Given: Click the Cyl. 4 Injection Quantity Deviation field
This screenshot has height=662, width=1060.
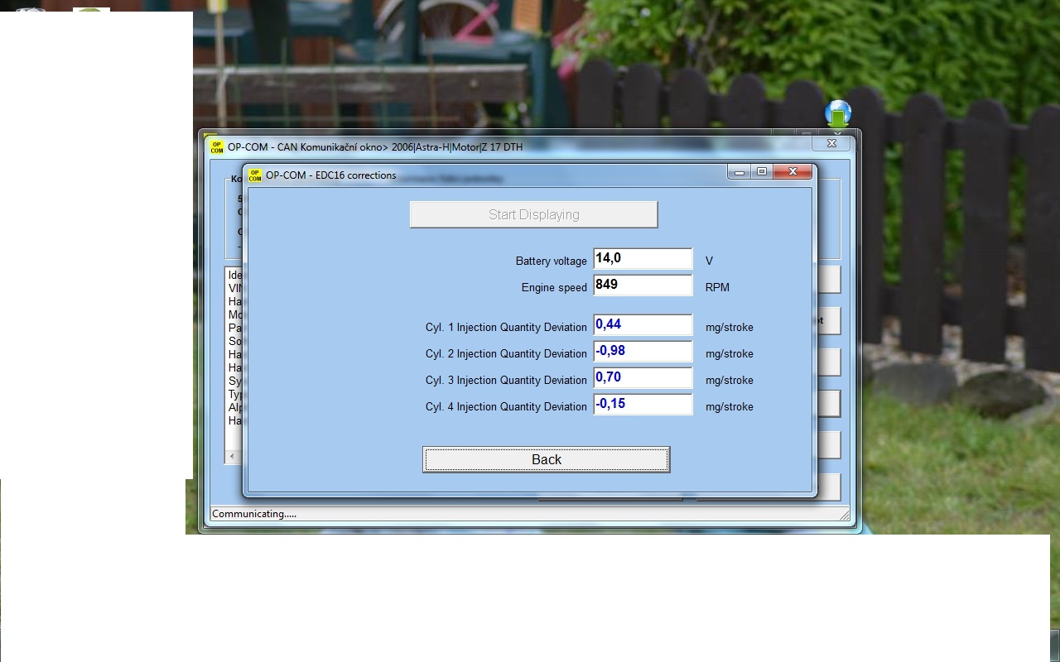Looking at the screenshot, I should click(x=643, y=405).
